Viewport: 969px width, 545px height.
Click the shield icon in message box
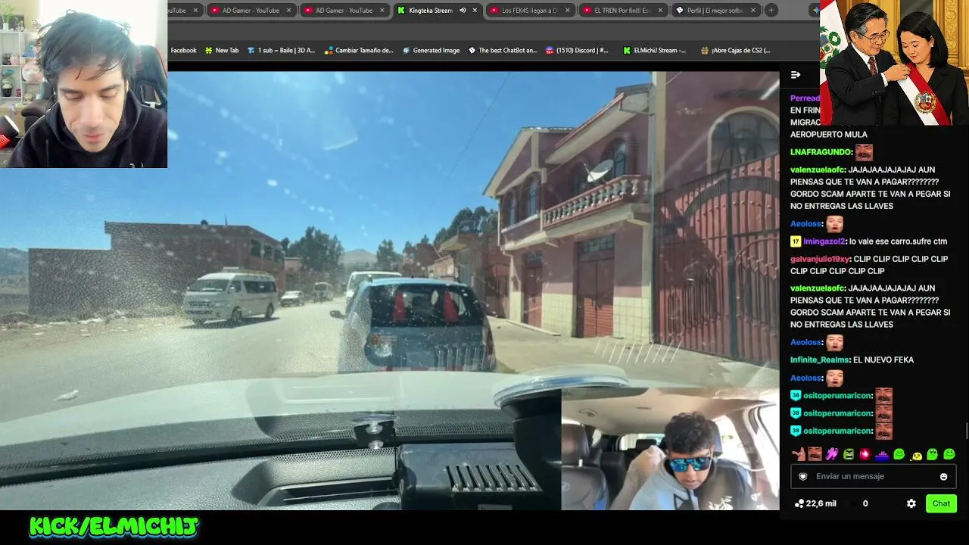pyautogui.click(x=803, y=477)
